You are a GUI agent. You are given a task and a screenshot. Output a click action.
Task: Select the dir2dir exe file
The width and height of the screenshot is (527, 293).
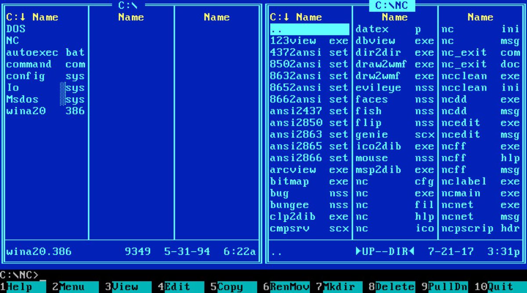coord(395,52)
